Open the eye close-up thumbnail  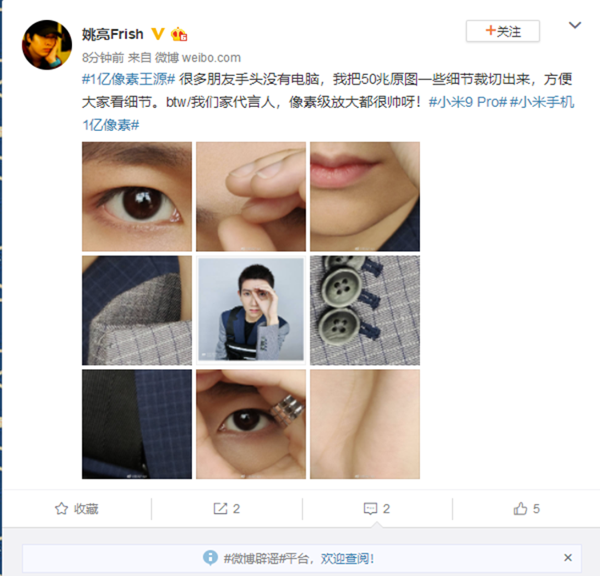[x=137, y=197]
